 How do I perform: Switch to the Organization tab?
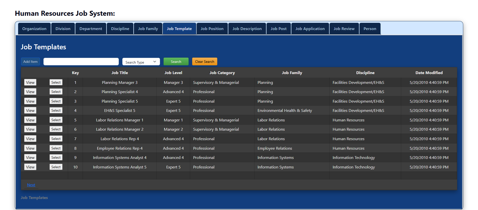[34, 29]
